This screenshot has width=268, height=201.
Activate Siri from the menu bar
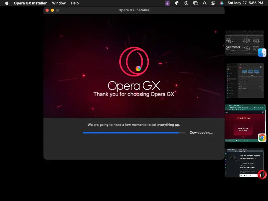click(222, 3)
